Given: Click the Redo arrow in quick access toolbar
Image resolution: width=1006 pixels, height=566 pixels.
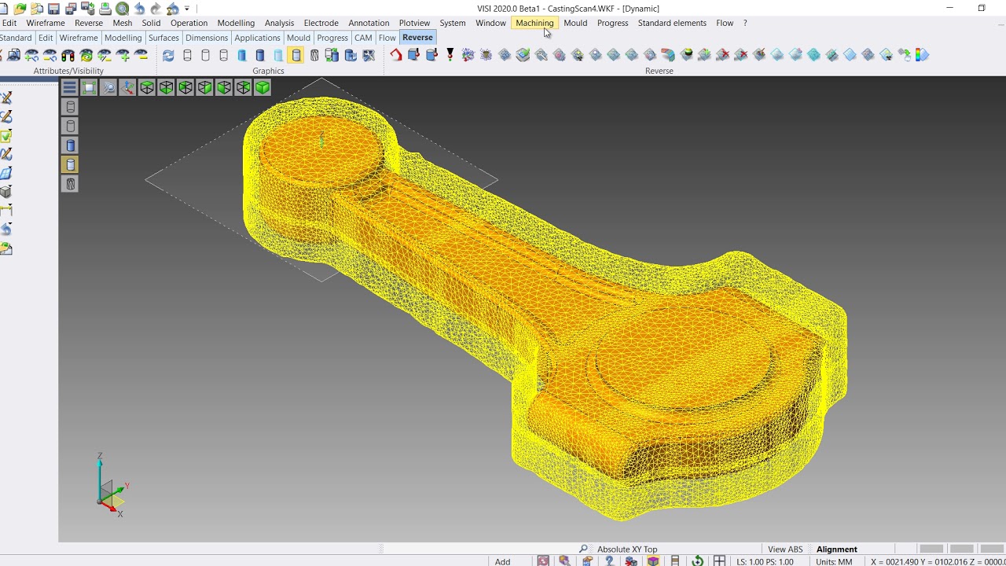Looking at the screenshot, I should 156,9.
